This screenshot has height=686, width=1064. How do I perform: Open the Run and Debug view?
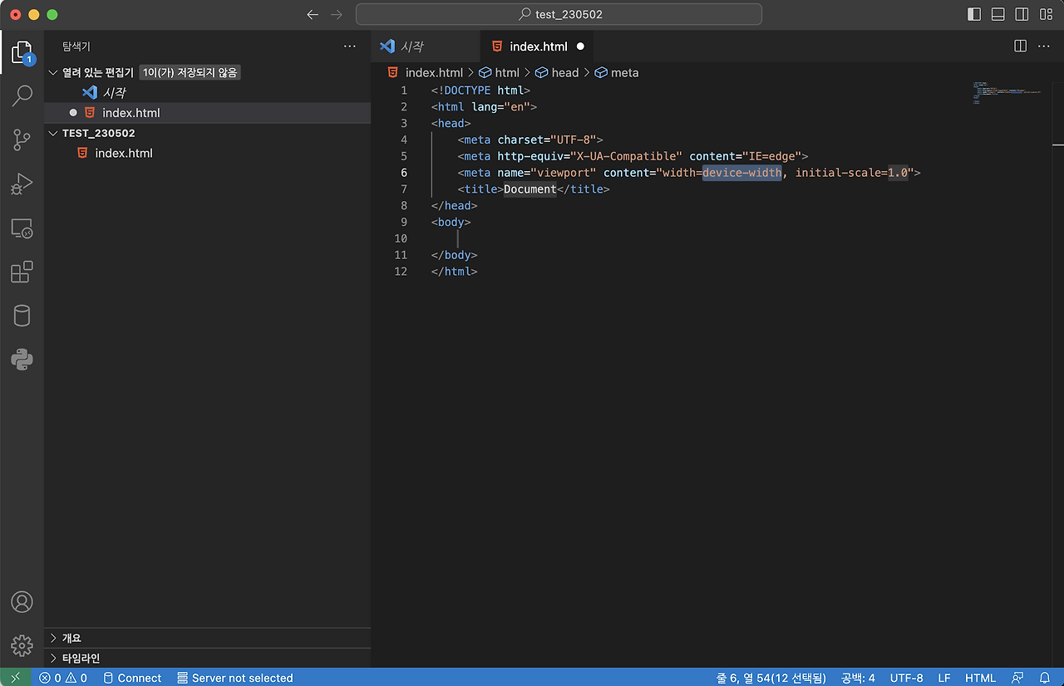coord(22,184)
